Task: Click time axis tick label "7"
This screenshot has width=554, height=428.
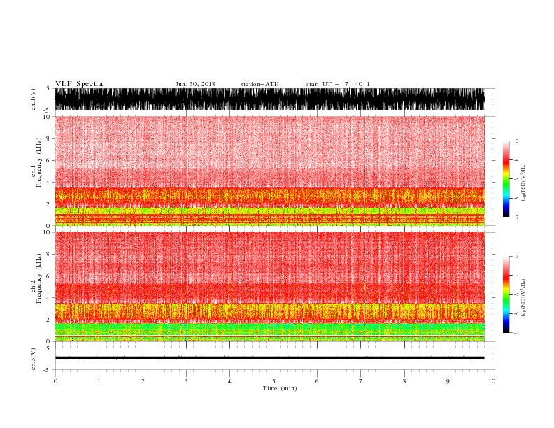Action: 361,381
